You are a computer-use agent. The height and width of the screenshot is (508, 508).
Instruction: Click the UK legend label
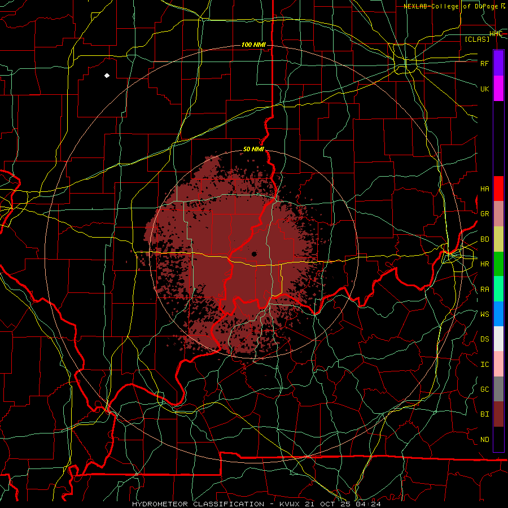click(484, 89)
